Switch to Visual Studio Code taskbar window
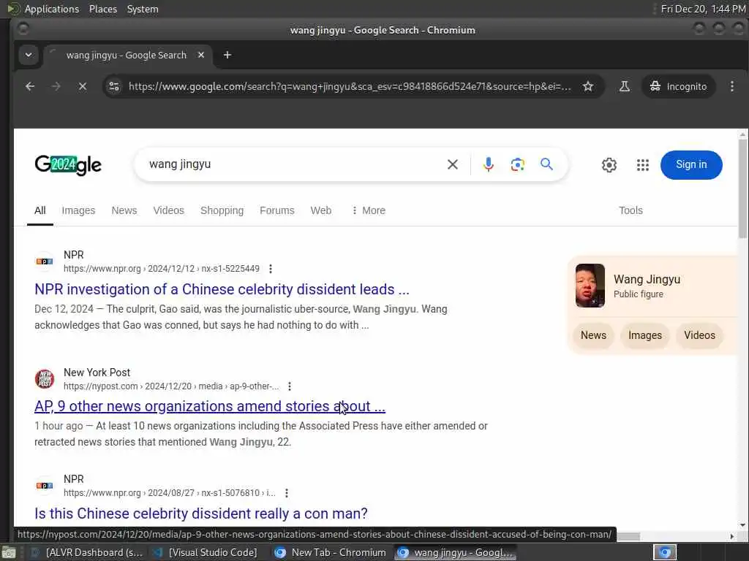The width and height of the screenshot is (749, 561). [206, 552]
